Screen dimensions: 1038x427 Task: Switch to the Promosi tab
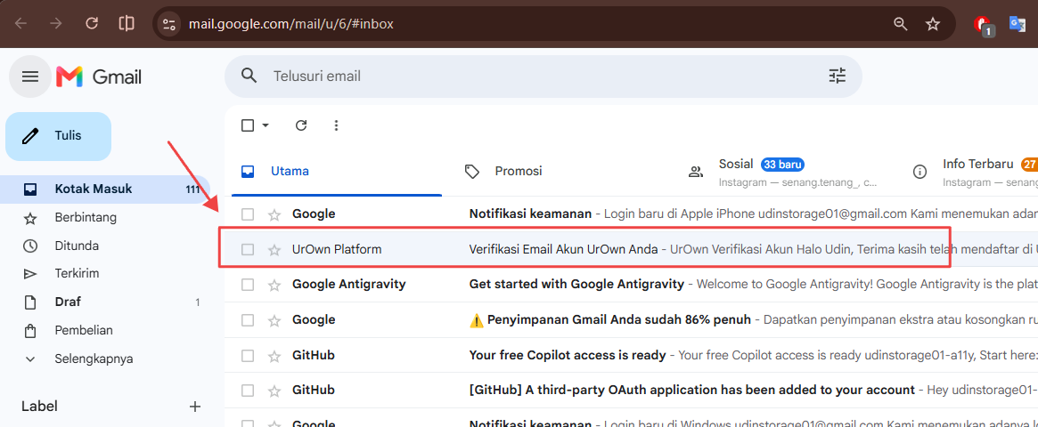pos(560,171)
